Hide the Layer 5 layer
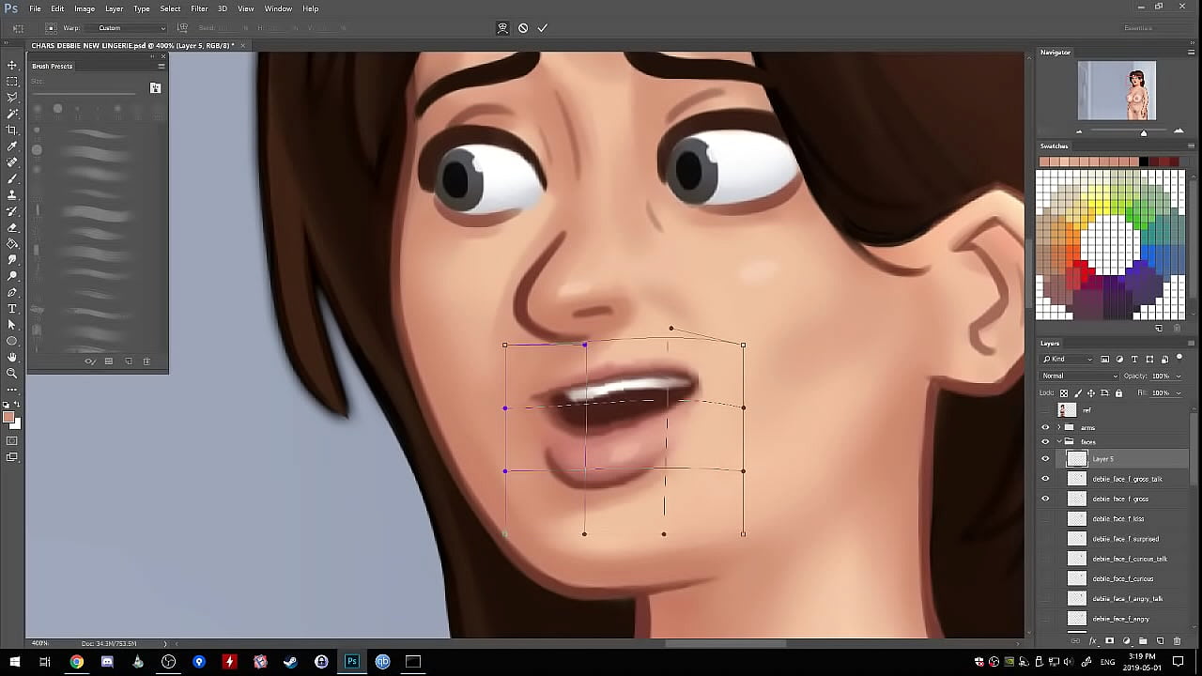The width and height of the screenshot is (1202, 676). coord(1045,459)
